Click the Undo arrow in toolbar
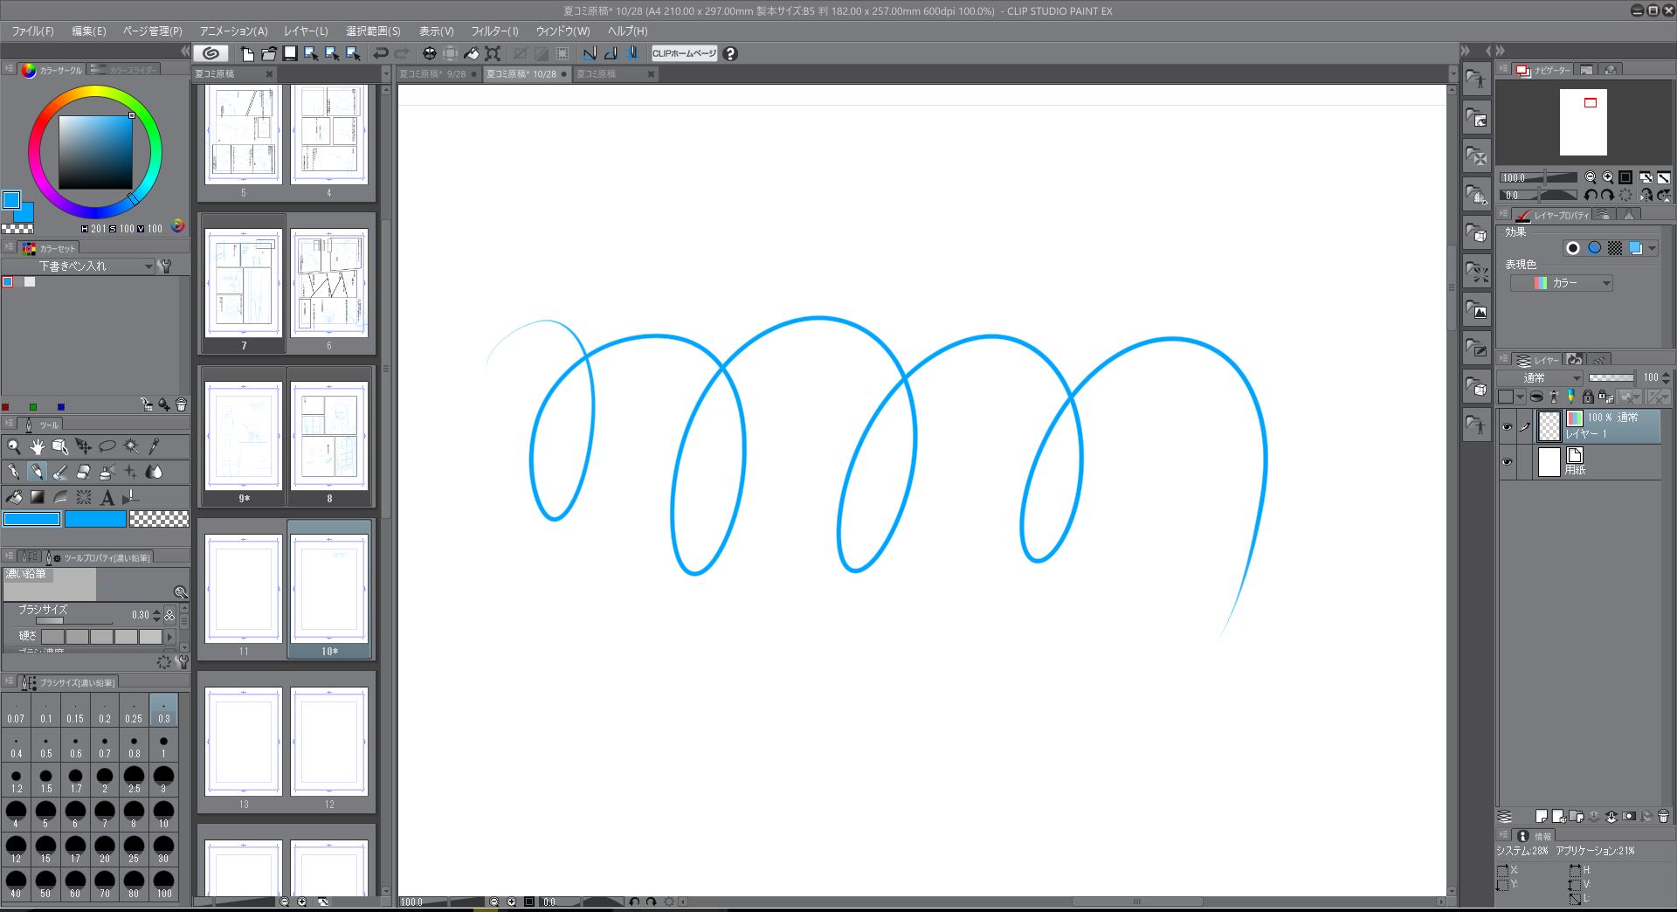 (x=381, y=53)
